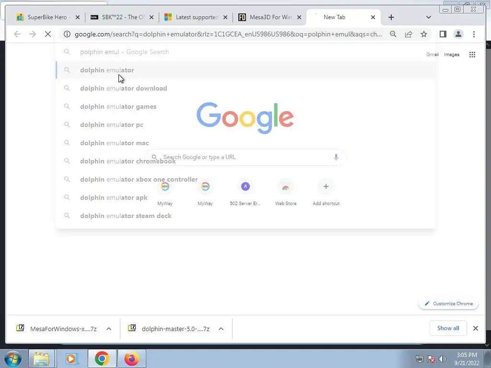This screenshot has width=491, height=368.
Task: Open the 502 Server Error shortcut
Action: (245, 192)
